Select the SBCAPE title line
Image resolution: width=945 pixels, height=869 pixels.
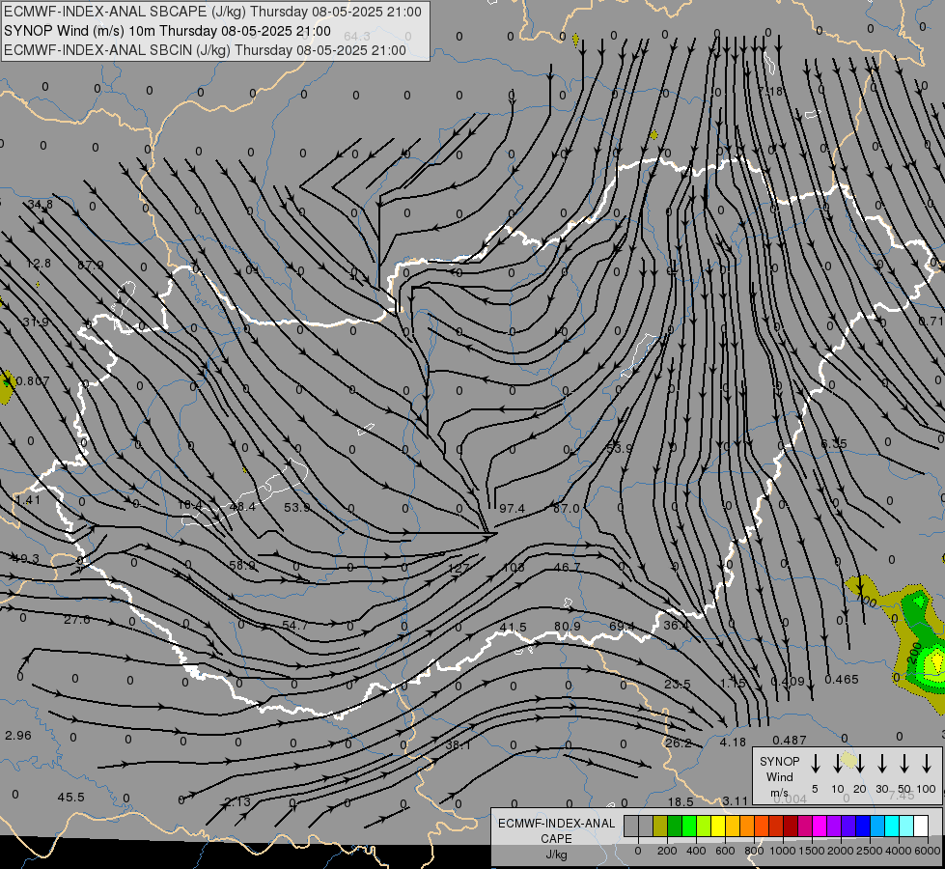(212, 12)
